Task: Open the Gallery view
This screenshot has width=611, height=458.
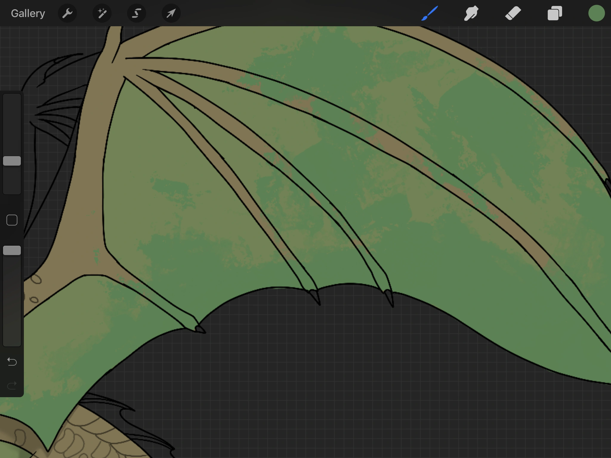Action: 28,13
